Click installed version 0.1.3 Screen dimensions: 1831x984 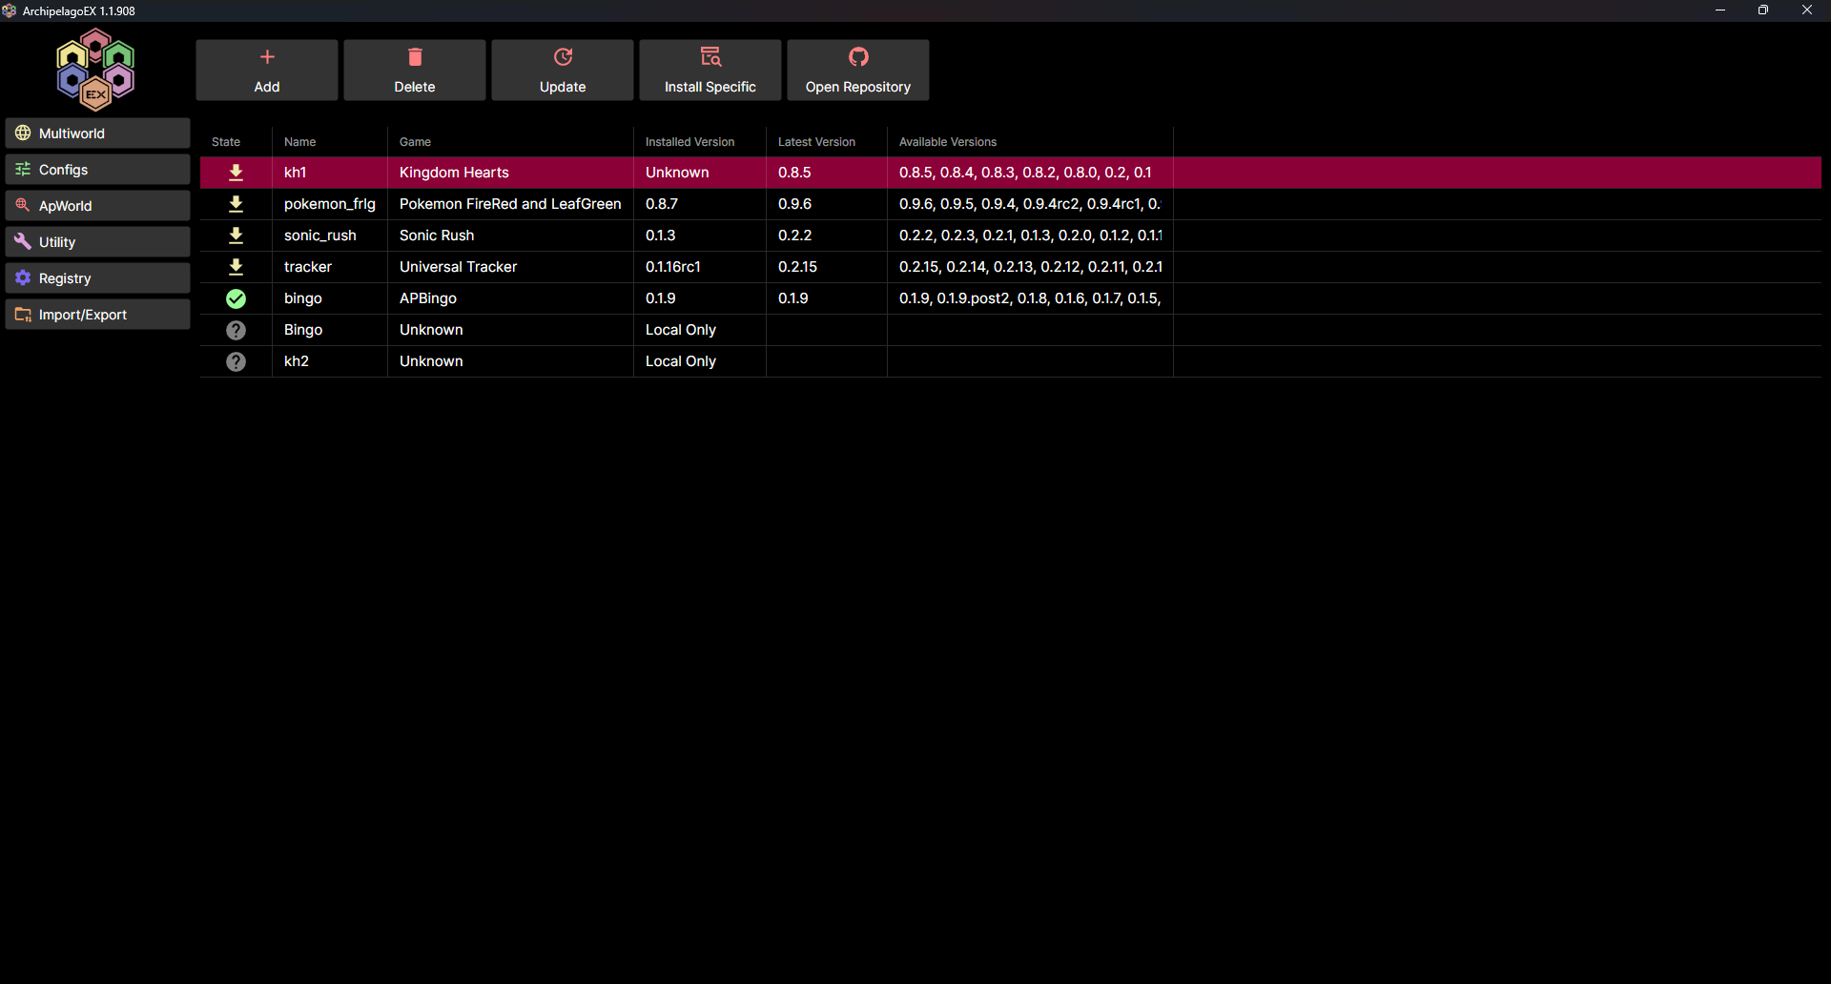tap(700, 236)
